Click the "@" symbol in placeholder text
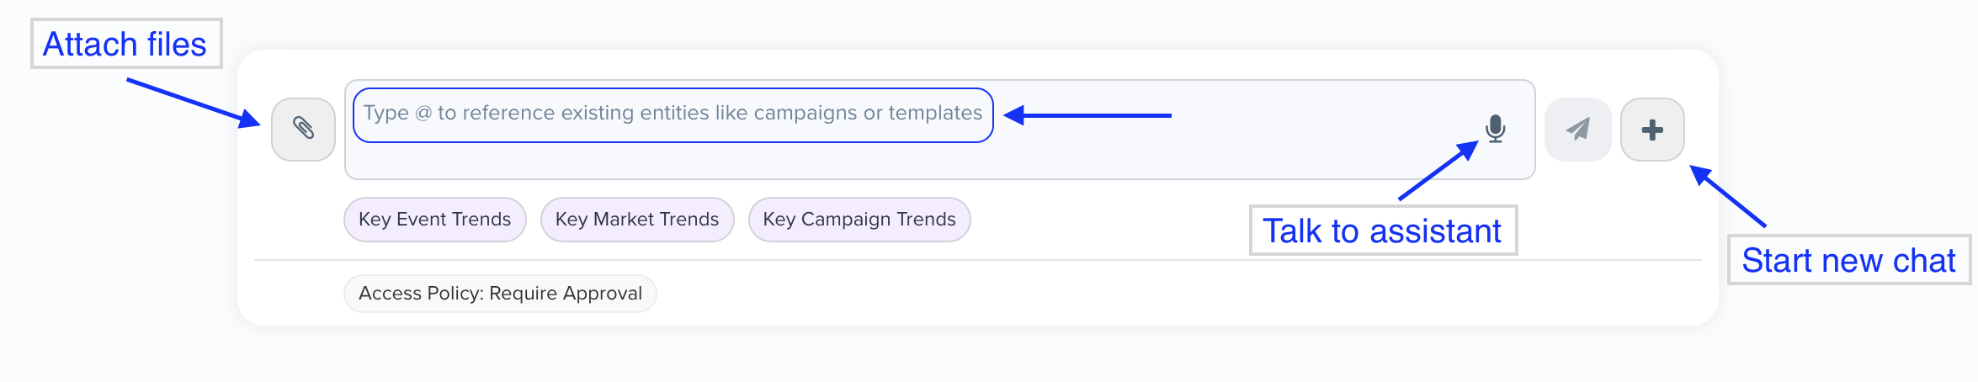This screenshot has width=1978, height=382. [x=423, y=114]
